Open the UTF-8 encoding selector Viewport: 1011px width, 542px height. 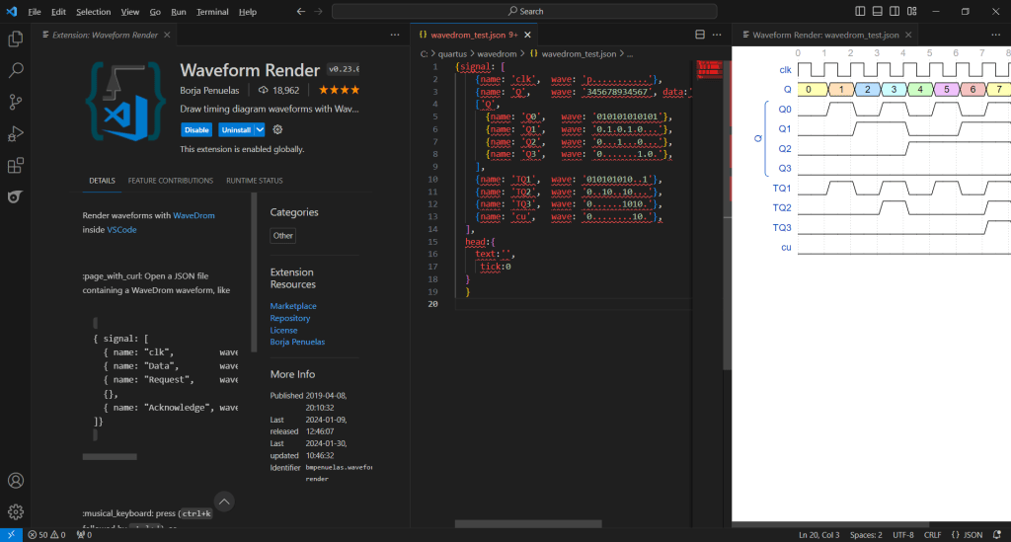tap(902, 535)
